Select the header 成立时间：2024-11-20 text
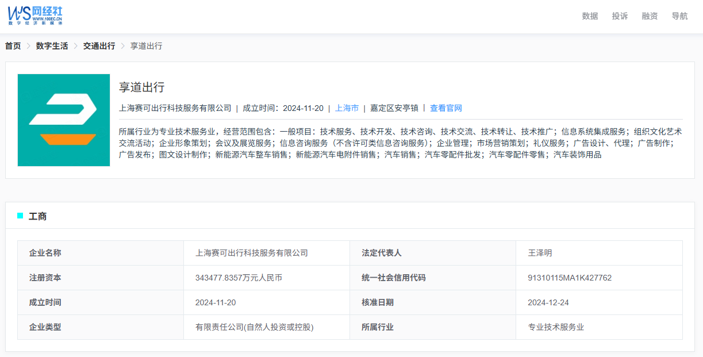703x357 pixels. [283, 108]
